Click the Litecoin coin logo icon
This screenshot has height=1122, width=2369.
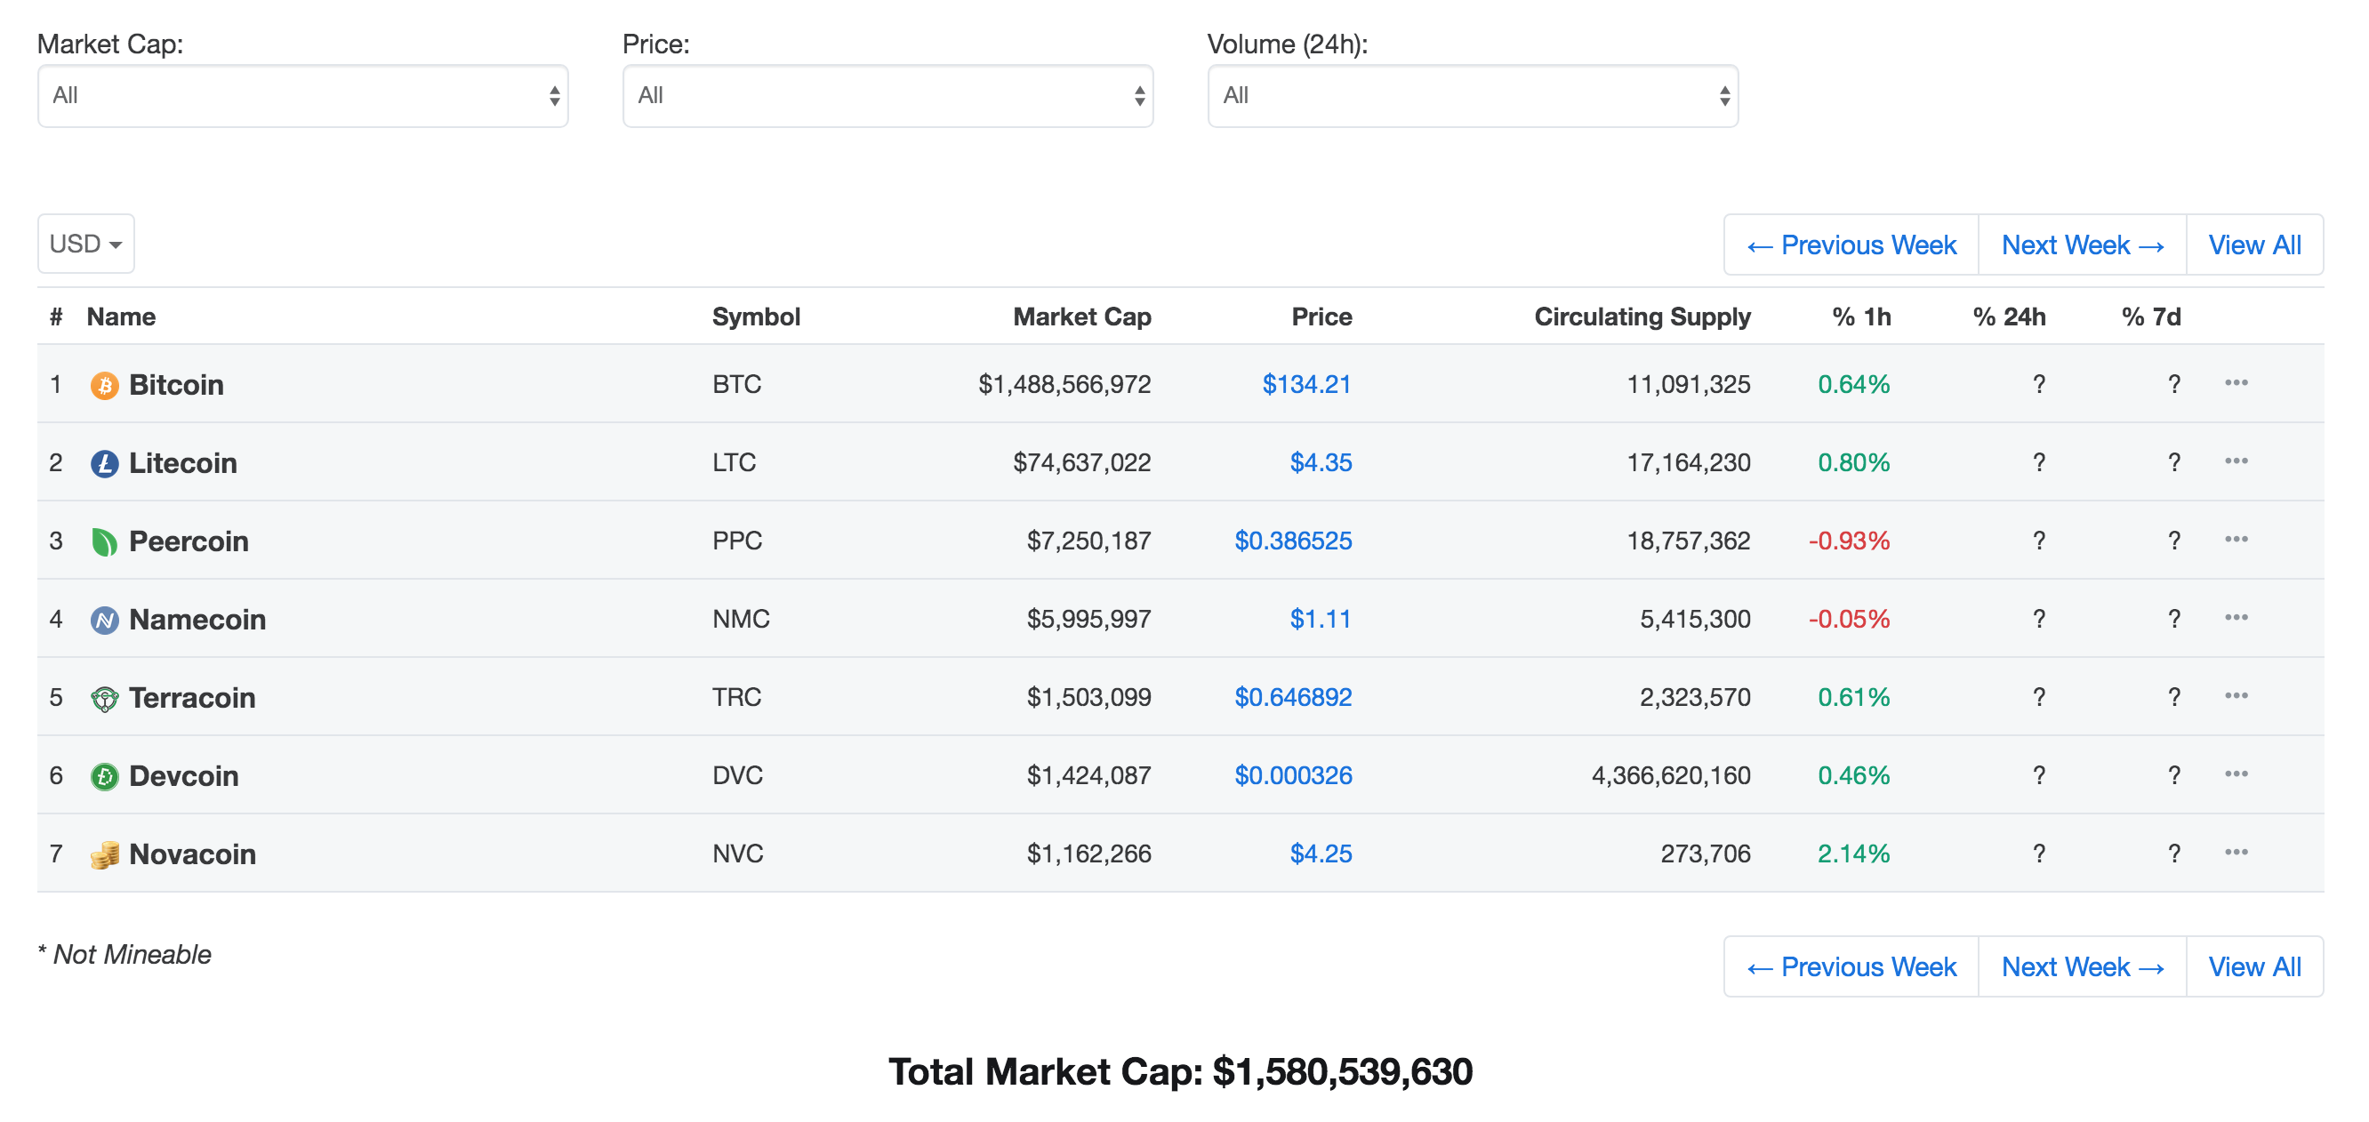tap(105, 462)
